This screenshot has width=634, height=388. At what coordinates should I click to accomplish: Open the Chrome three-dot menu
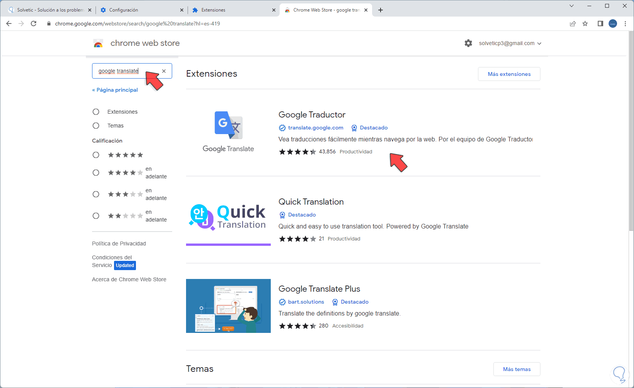(625, 24)
